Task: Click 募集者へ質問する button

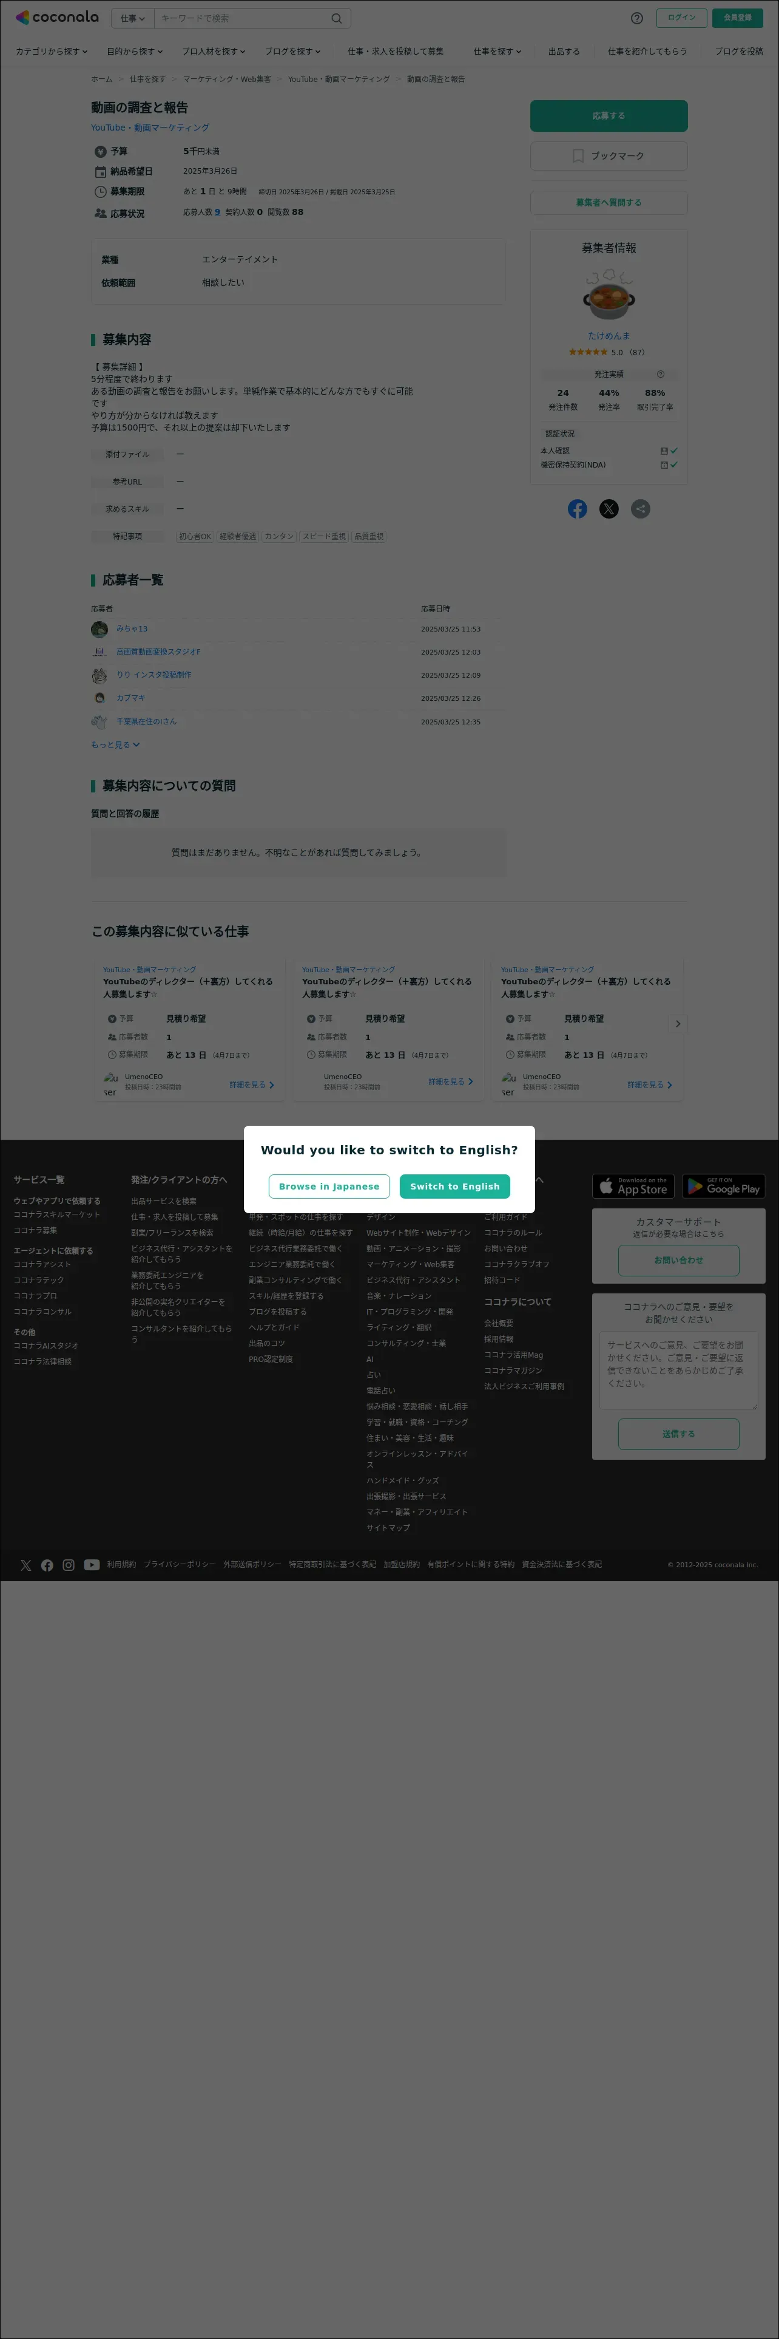Action: (x=609, y=202)
